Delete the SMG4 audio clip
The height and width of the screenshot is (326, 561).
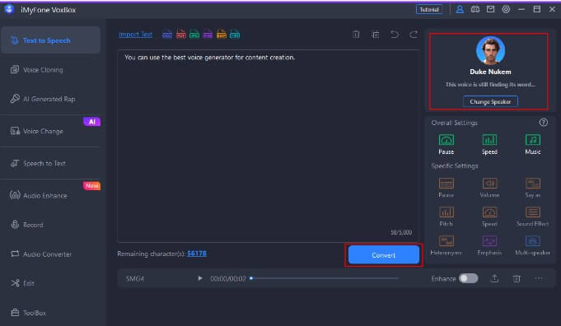[517, 278]
